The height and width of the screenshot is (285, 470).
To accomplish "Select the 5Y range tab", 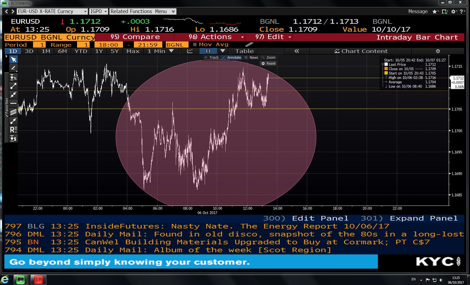I will coord(114,51).
